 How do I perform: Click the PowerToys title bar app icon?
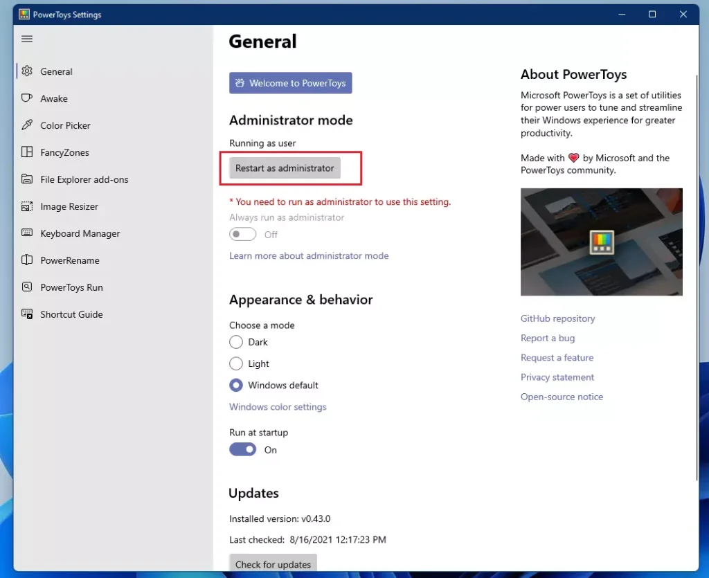24,15
